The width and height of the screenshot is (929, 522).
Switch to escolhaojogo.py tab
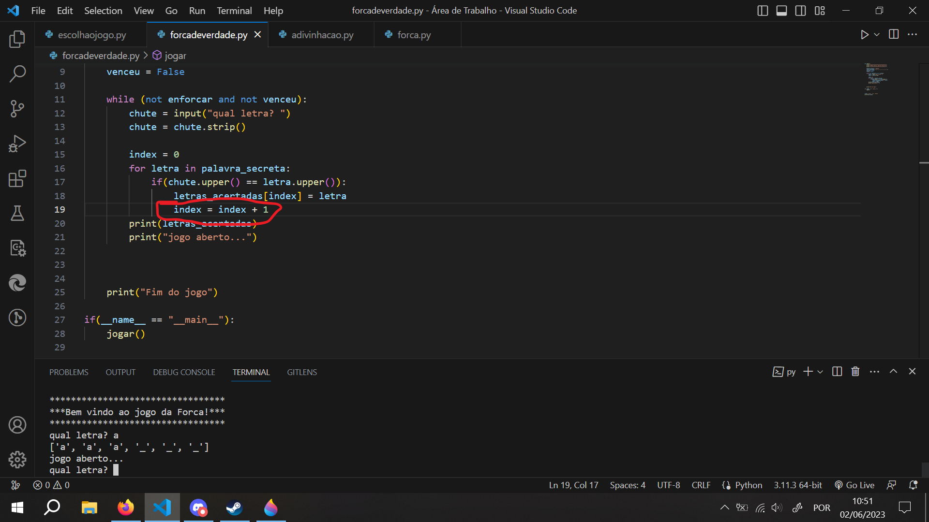point(91,35)
